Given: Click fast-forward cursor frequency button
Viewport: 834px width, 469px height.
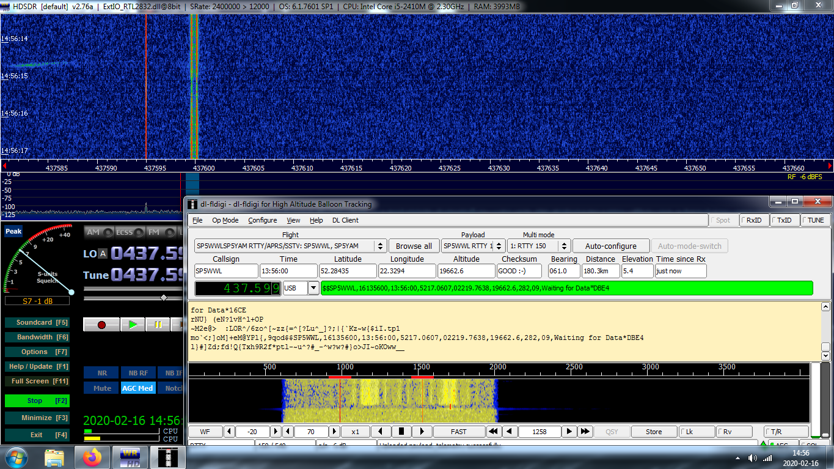Looking at the screenshot, I should 585,432.
